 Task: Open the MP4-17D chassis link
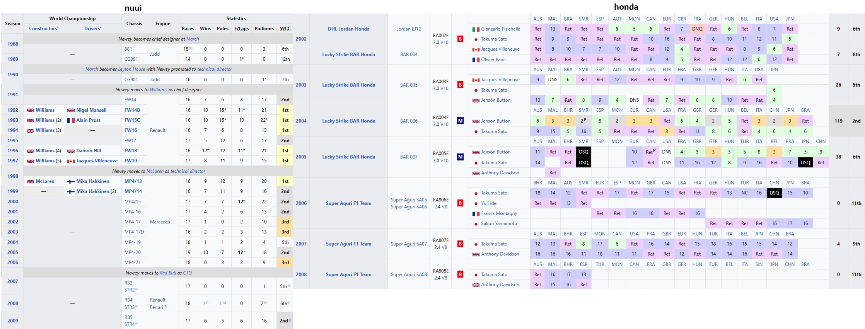click(x=134, y=232)
